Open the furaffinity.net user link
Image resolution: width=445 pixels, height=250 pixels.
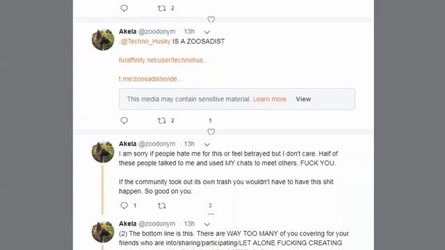[164, 60]
